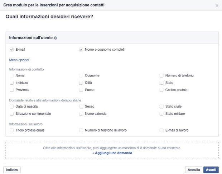222x174 pixels.
Task: Check the Codice postale option
Action: 162,90
